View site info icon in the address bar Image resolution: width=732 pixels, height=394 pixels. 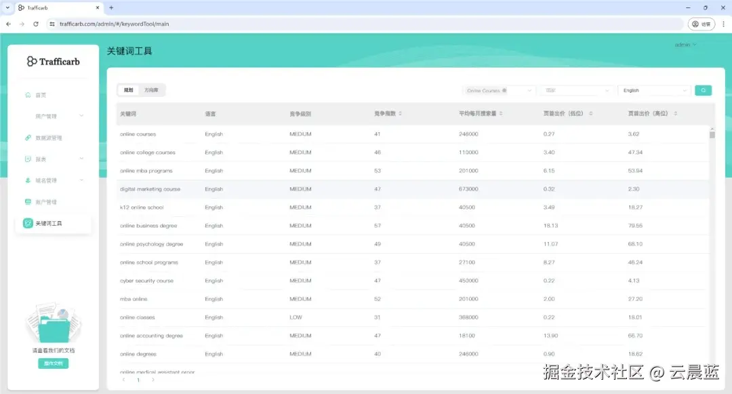coord(52,24)
